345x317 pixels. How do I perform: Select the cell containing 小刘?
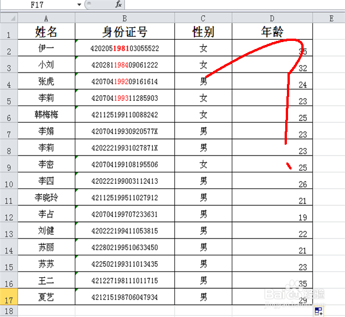[x=47, y=65]
